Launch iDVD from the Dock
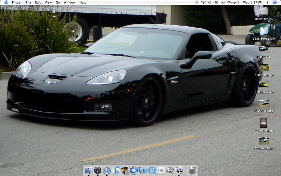 click(134, 170)
